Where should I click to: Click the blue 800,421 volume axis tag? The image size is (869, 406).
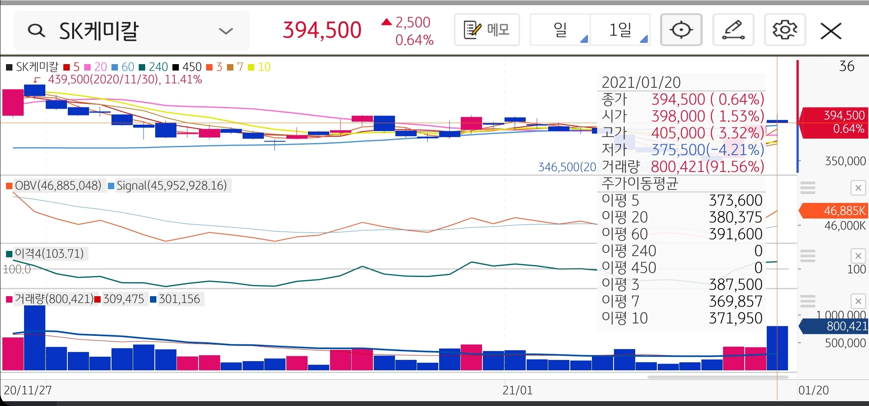834,326
